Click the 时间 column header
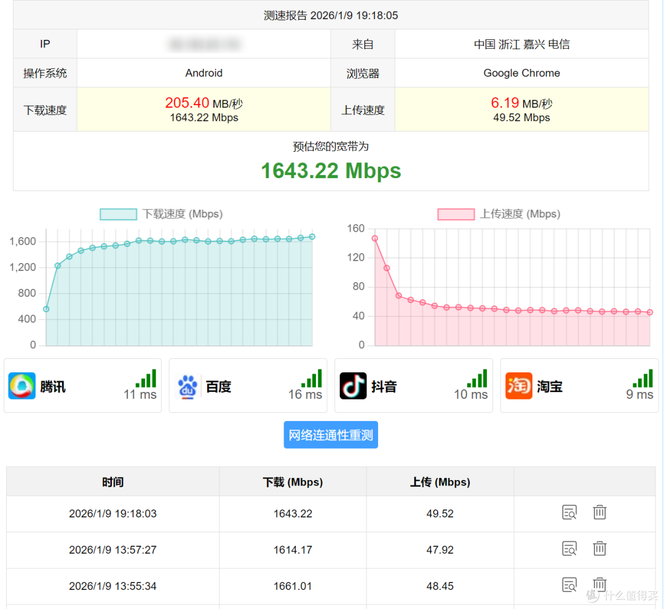The height and width of the screenshot is (609, 664). coord(113,482)
